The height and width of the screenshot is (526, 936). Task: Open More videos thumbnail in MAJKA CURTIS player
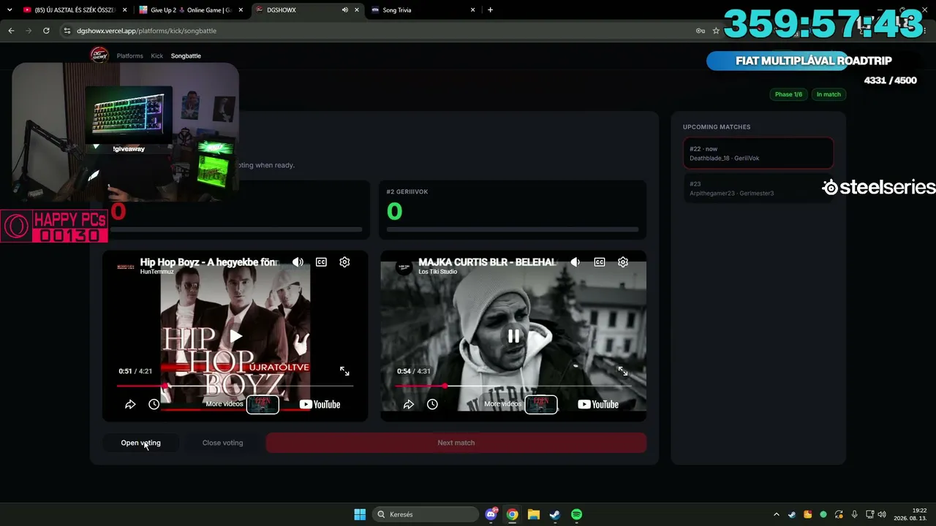click(x=541, y=404)
